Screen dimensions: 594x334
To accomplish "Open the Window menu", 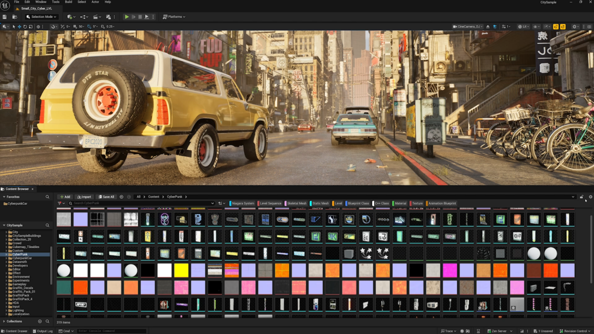I will coord(41,2).
